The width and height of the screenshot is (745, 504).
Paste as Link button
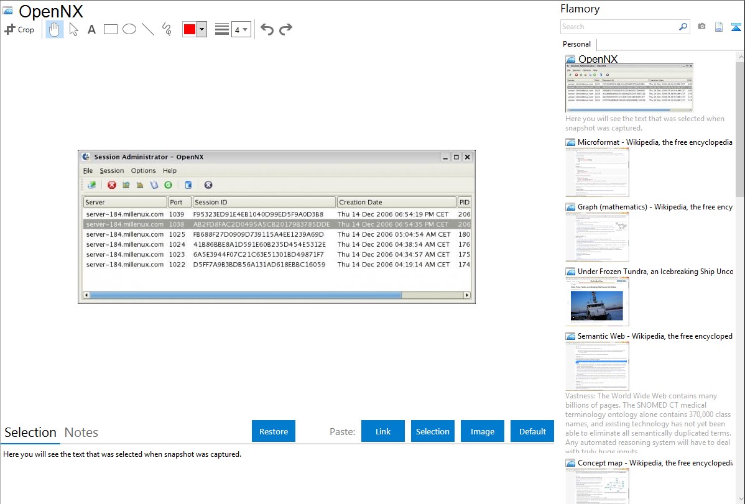point(383,431)
